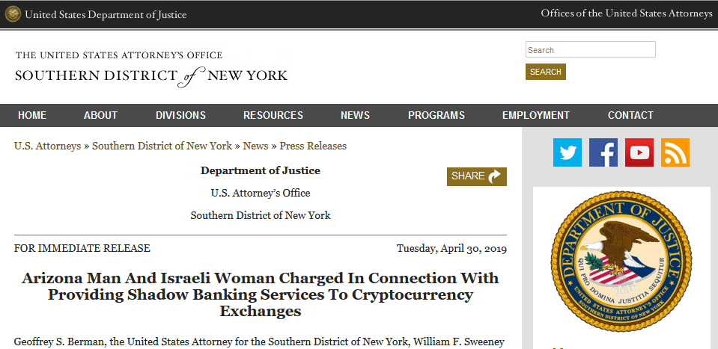Open the YouTube channel icon
The height and width of the screenshot is (349, 718).
(x=639, y=152)
